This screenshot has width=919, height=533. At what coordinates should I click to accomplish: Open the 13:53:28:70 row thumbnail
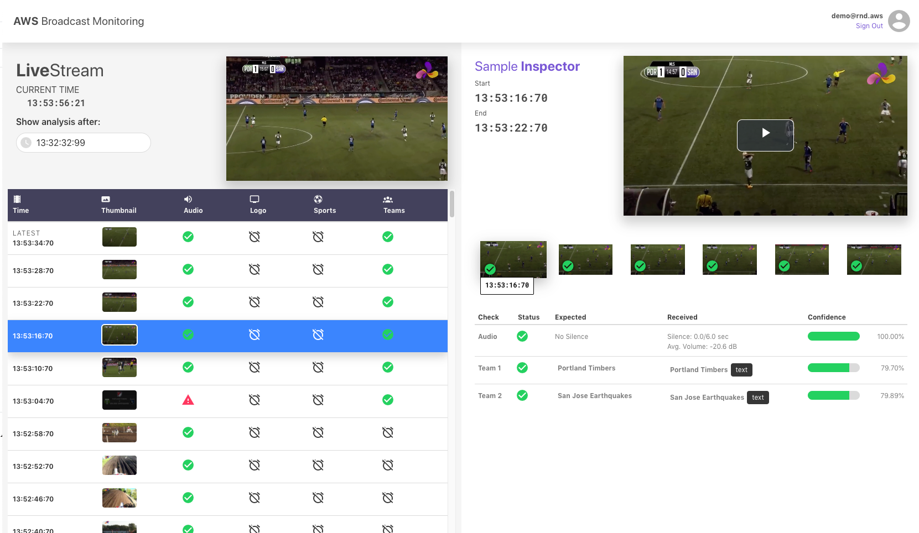click(x=120, y=270)
